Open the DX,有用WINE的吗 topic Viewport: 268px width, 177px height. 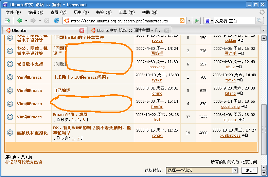pos(92,130)
